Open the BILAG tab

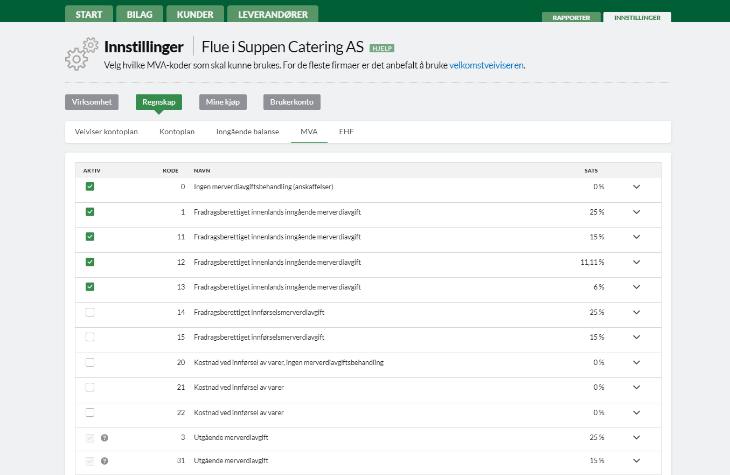click(x=140, y=14)
